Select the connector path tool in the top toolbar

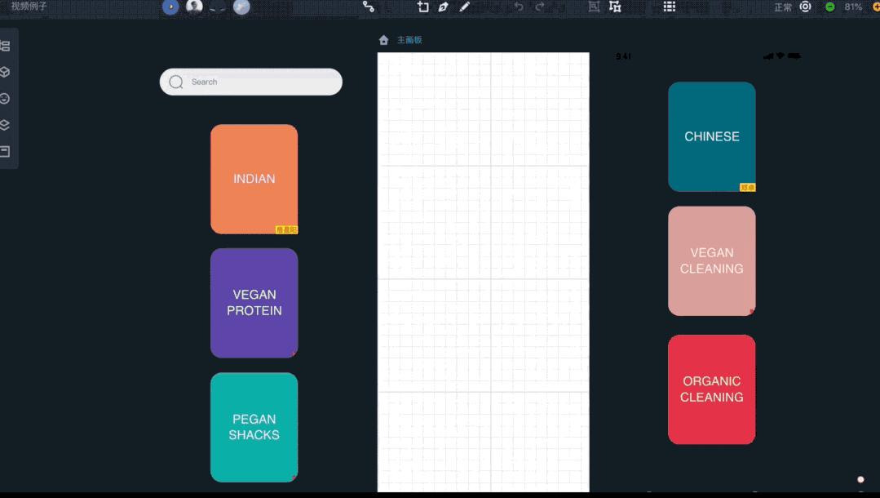pyautogui.click(x=368, y=7)
